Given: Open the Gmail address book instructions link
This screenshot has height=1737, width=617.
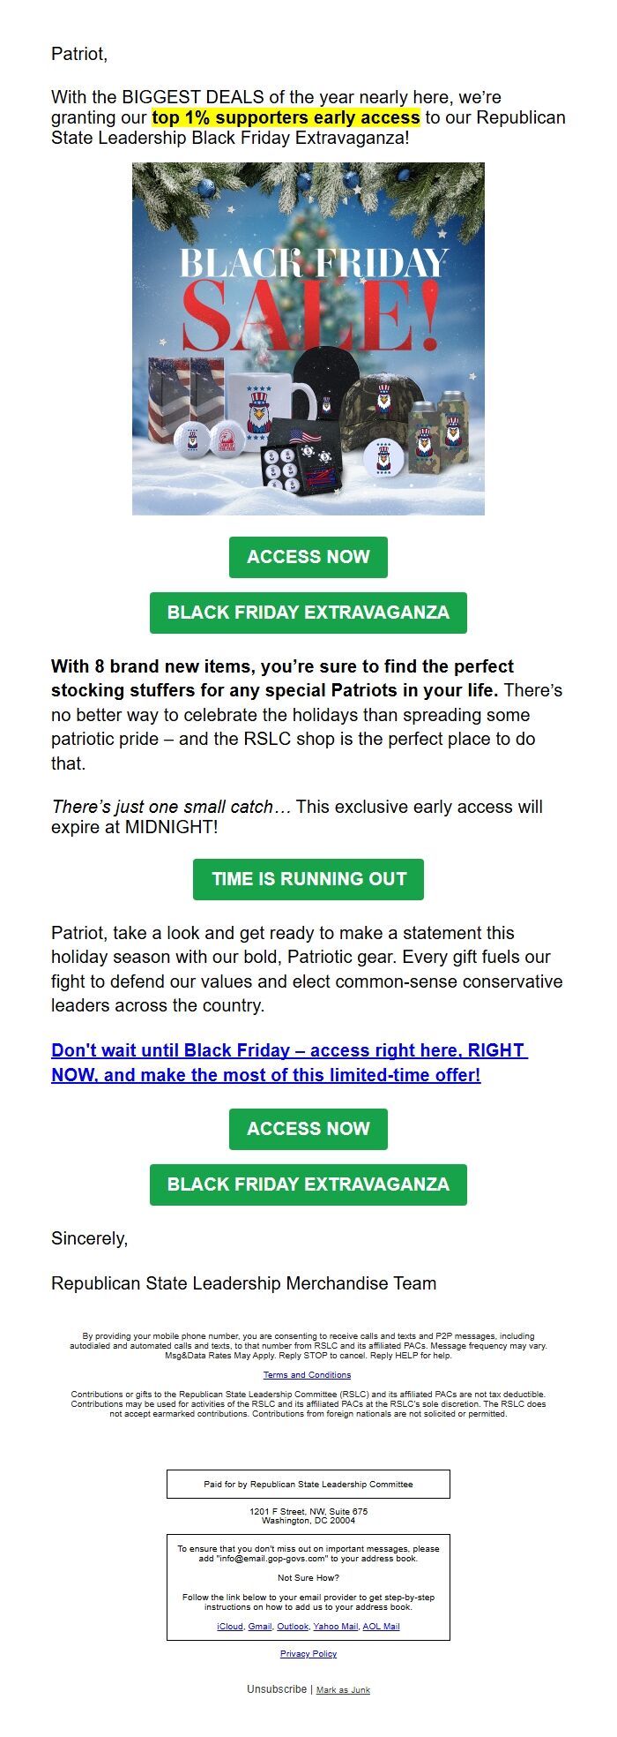Looking at the screenshot, I should 259,1626.
